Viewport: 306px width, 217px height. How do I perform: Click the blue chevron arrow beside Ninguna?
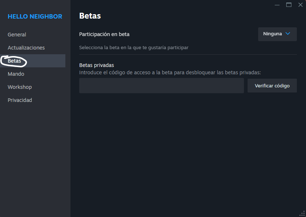288,34
